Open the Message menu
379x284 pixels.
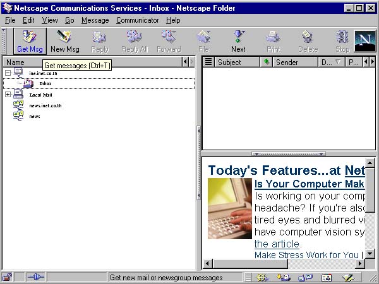(95, 20)
